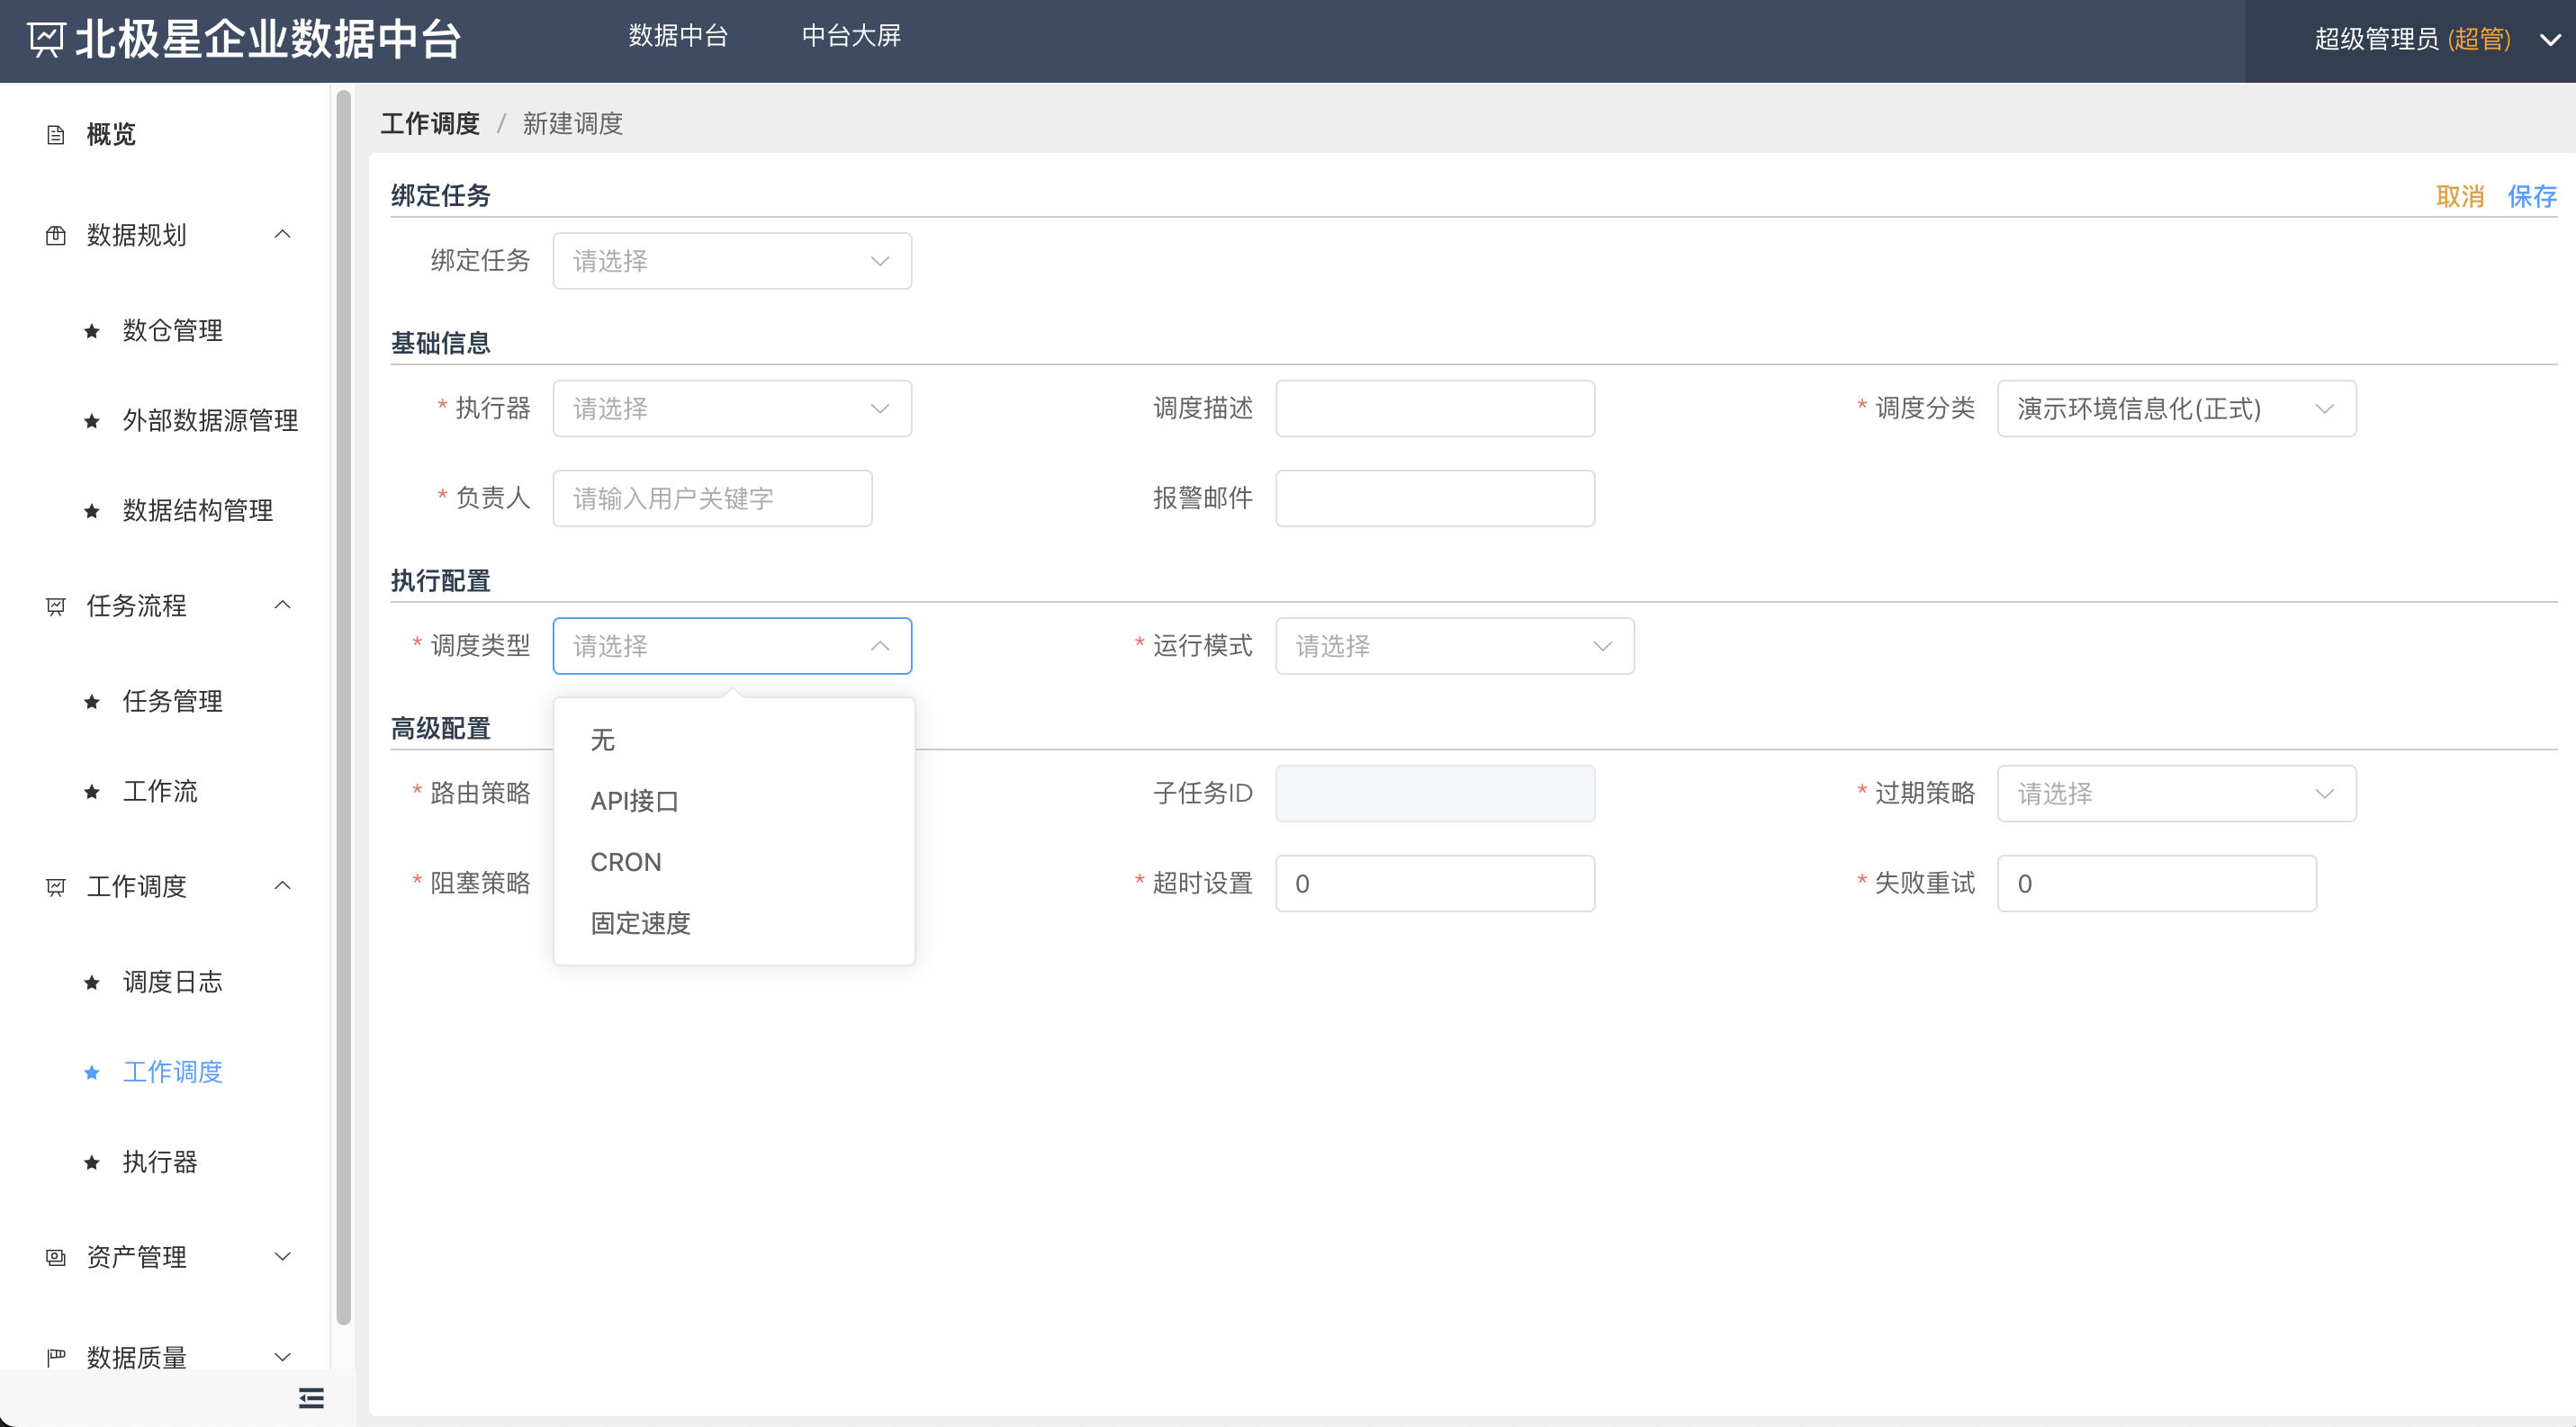This screenshot has width=2576, height=1427.
Task: Close the open 调度类型 dropdown
Action: click(732, 645)
